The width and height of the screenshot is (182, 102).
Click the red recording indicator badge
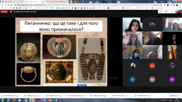pyautogui.click(x=4, y=12)
